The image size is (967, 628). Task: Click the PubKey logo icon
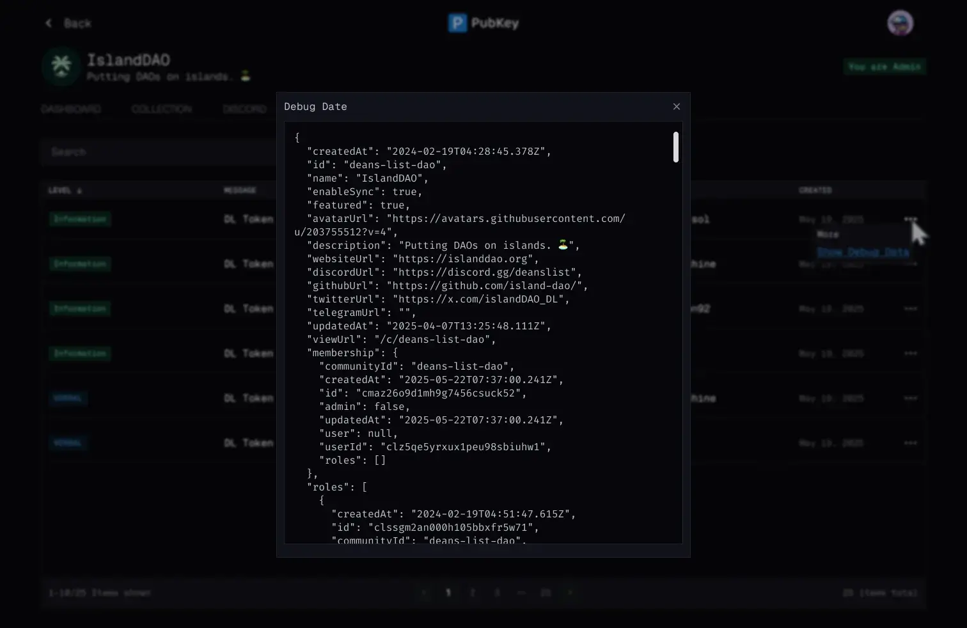(x=457, y=23)
